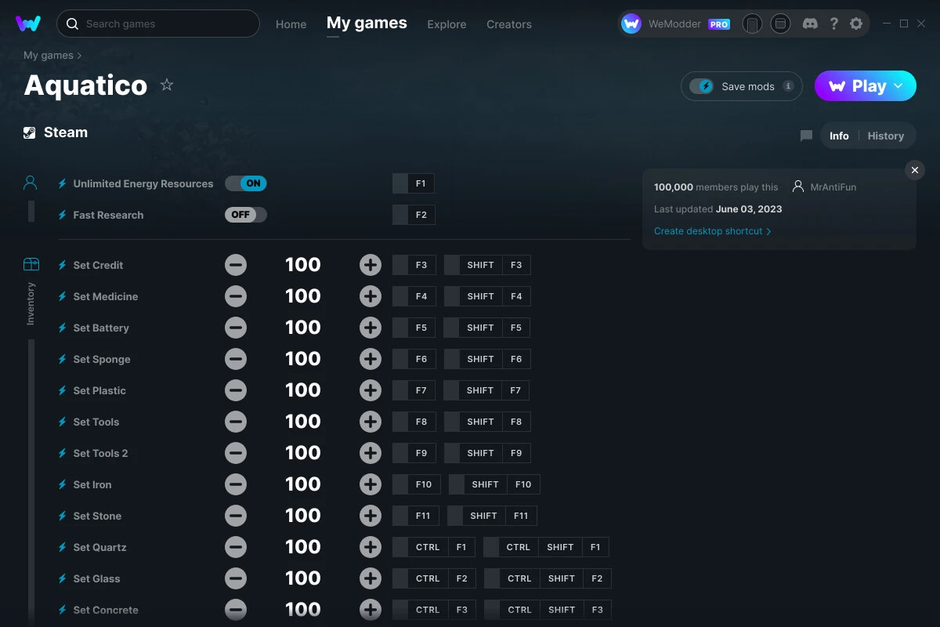Image resolution: width=940 pixels, height=627 pixels.
Task: Open the help question mark icon
Action: 833,24
